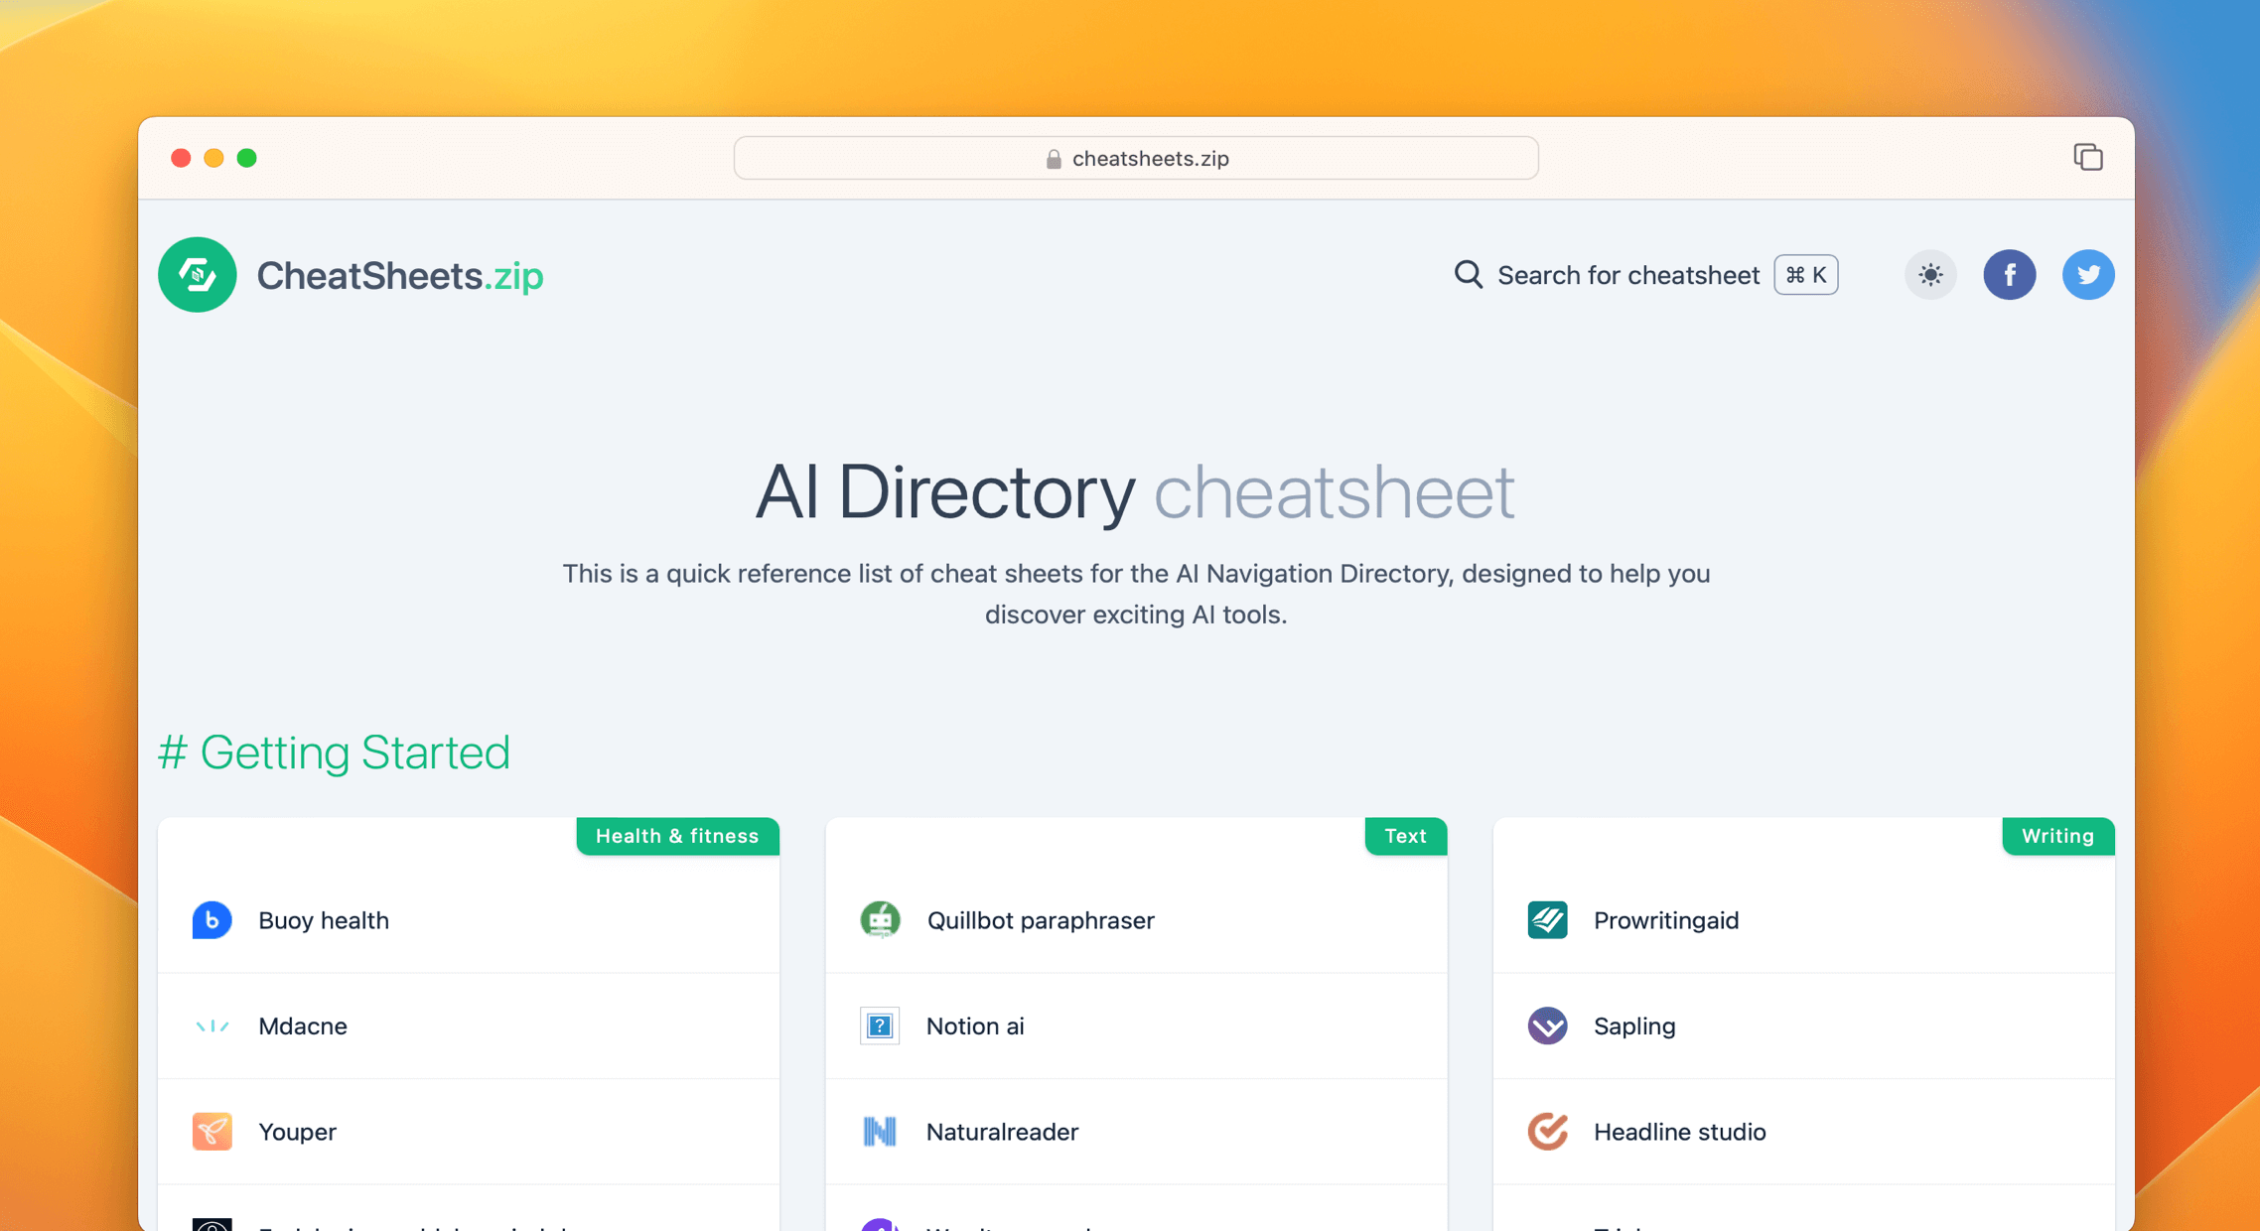Select the Text category tag
This screenshot has width=2260, height=1231.
click(1405, 836)
